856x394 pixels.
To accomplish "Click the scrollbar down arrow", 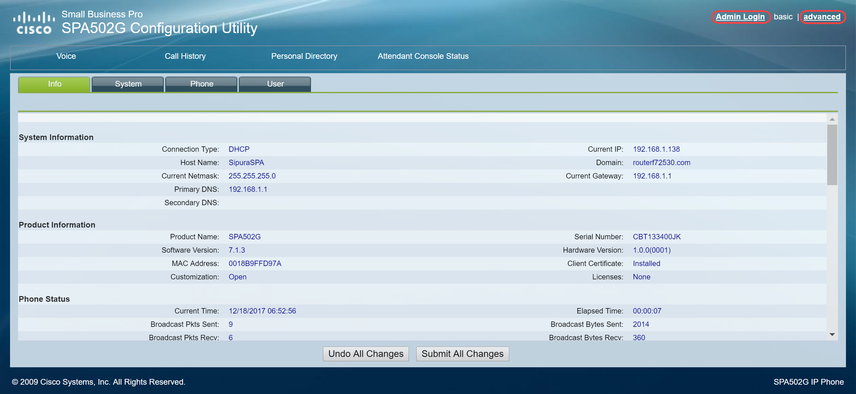I will click(832, 335).
